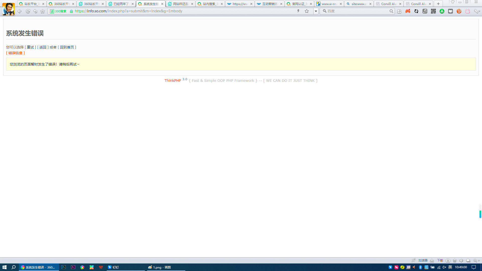The image size is (482, 271).
Task: Switch to the 站内搜索 tab
Action: pos(209,4)
